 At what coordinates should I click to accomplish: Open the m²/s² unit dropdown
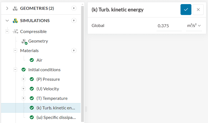tap(194, 26)
